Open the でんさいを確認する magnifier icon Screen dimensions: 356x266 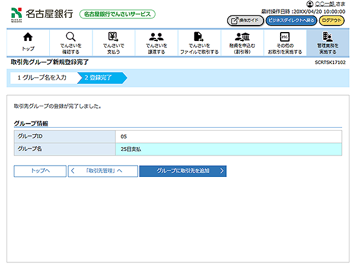(70, 37)
